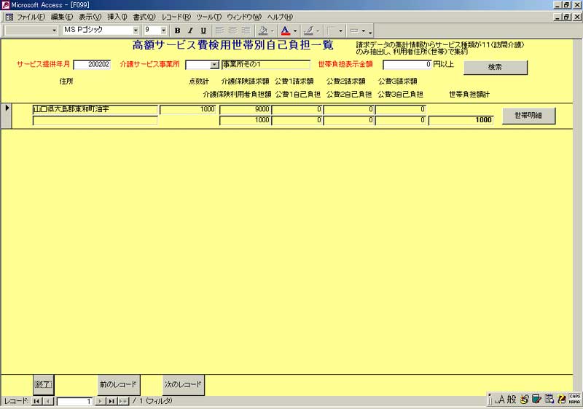Open the レコード(R) menu
The height and width of the screenshot is (409, 583).
click(176, 17)
